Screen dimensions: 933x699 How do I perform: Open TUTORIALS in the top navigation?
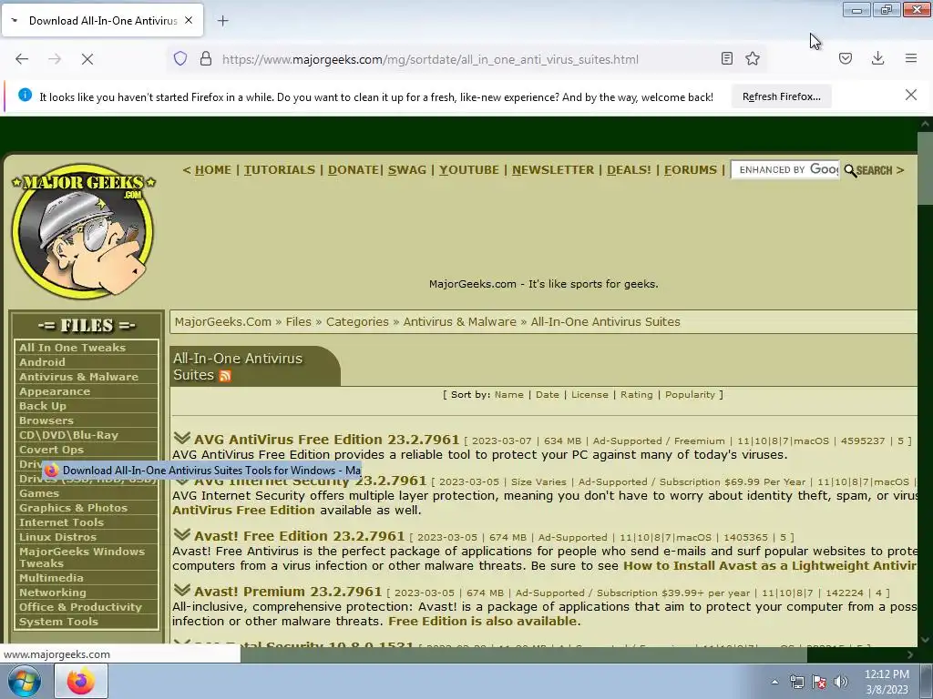(280, 170)
